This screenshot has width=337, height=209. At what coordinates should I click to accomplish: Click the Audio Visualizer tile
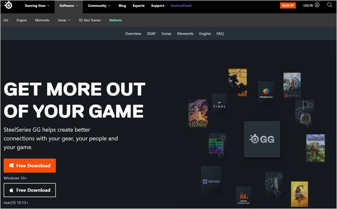point(244,196)
